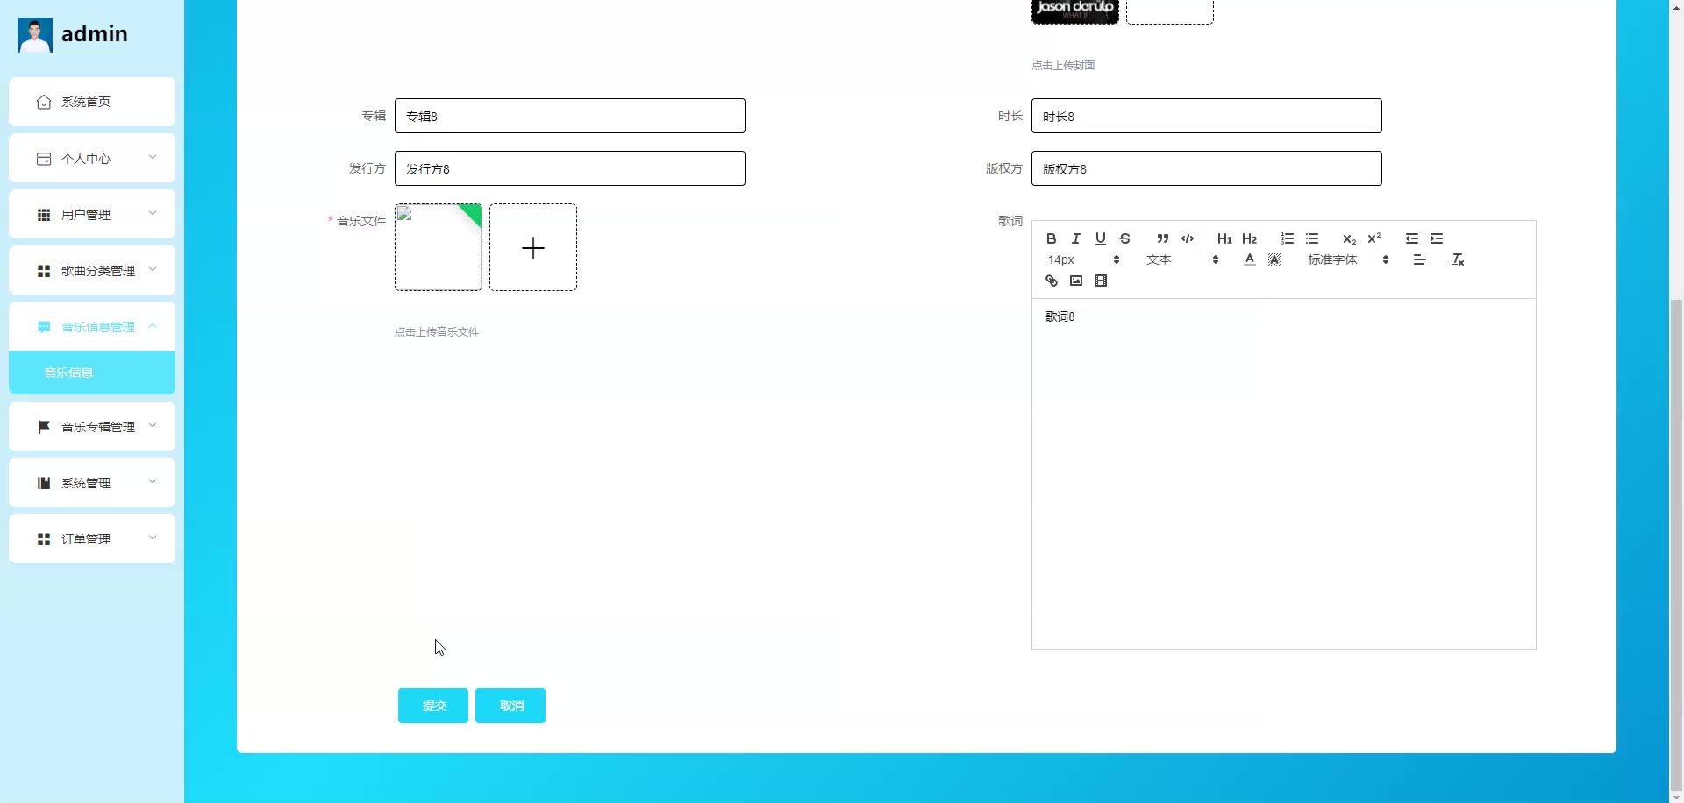Click the admin username text
Viewport: 1684px width, 803px height.
coord(95,34)
